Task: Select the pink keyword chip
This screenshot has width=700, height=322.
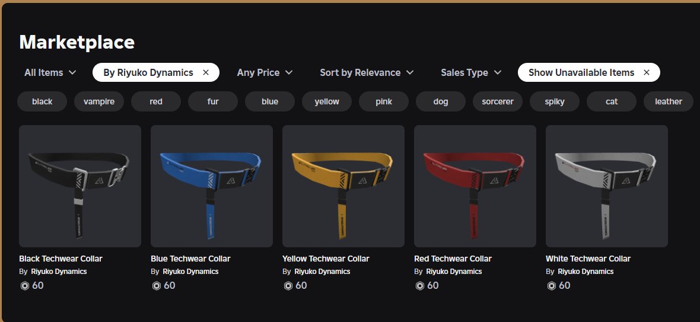Action: pyautogui.click(x=384, y=101)
